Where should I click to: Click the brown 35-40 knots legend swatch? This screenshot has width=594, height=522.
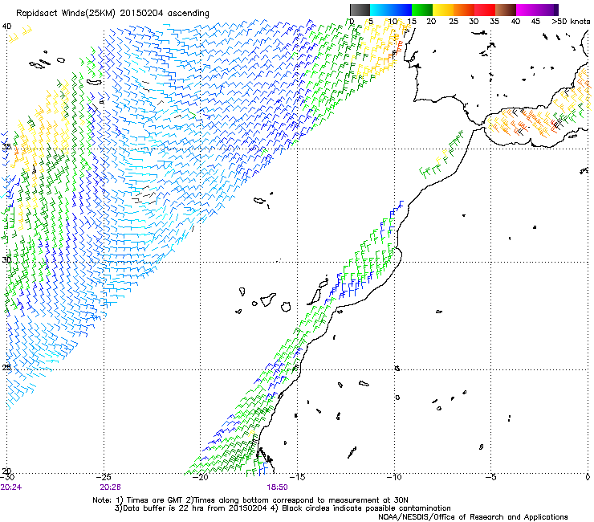506,10
